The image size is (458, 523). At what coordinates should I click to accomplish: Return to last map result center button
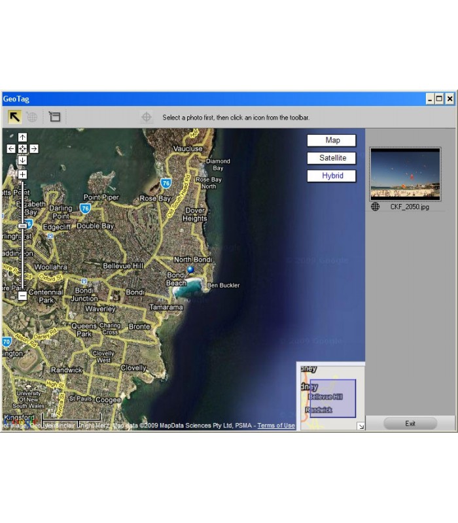tap(22, 149)
